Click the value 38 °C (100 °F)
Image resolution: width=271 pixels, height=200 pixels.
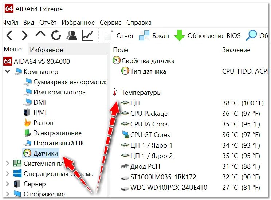(x=243, y=103)
